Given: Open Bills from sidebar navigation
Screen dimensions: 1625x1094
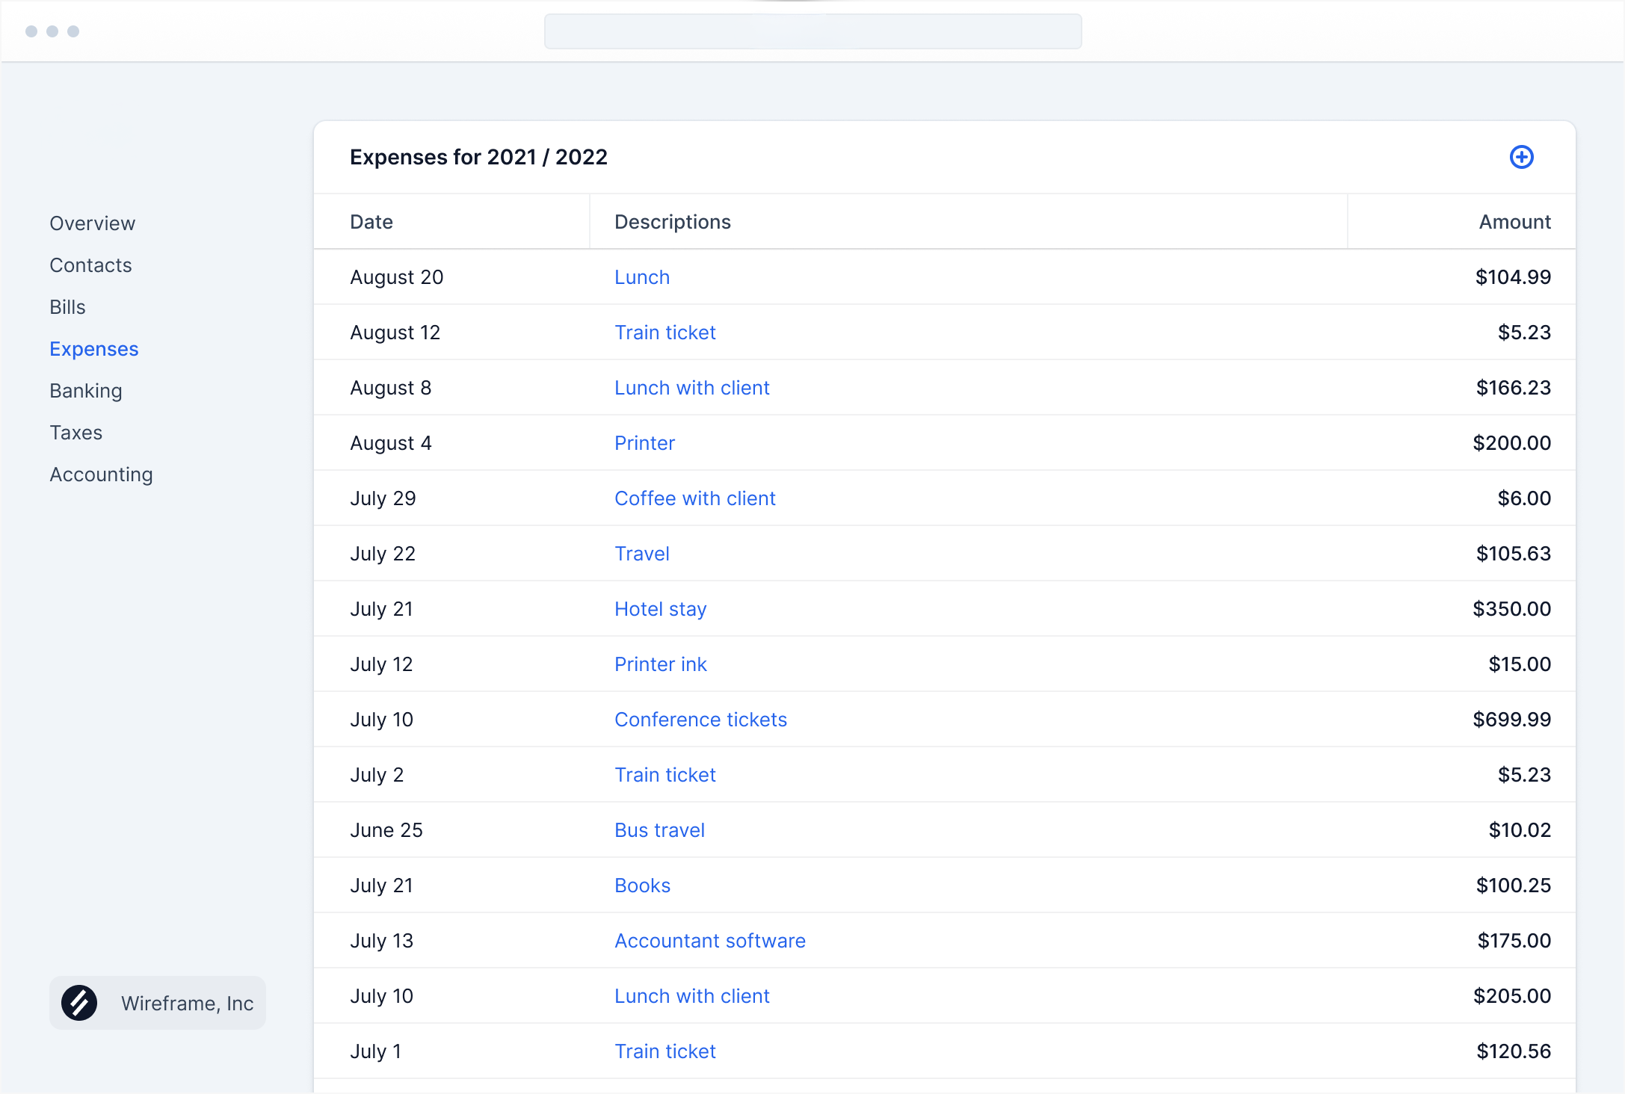Looking at the screenshot, I should pyautogui.click(x=67, y=307).
